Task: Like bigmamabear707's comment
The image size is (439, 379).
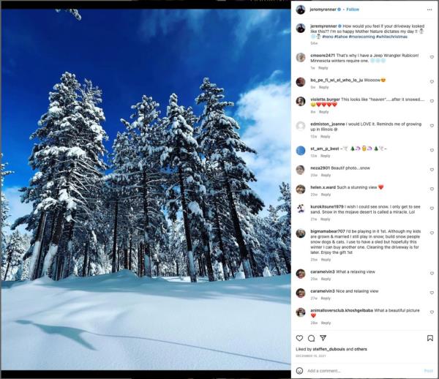Action: pos(432,233)
